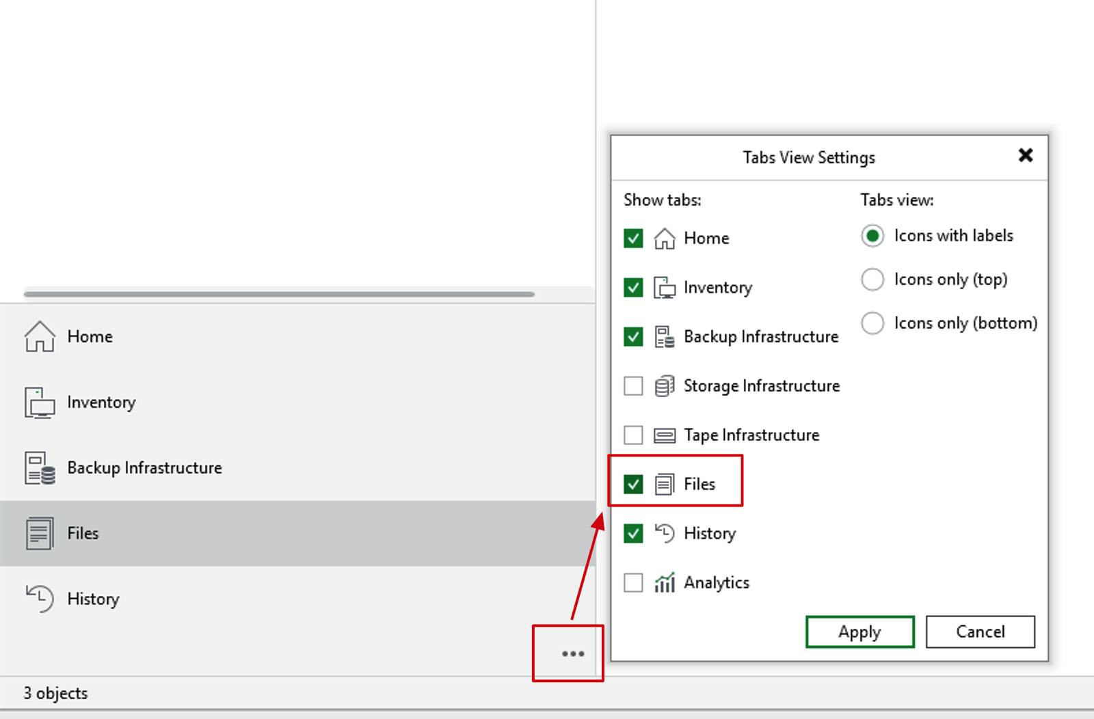Click the horizontal scrollbar above navigation tabs

(279, 295)
